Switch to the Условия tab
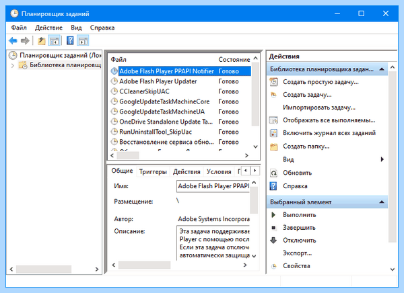Screen dimensions: 404x293 click(219, 171)
